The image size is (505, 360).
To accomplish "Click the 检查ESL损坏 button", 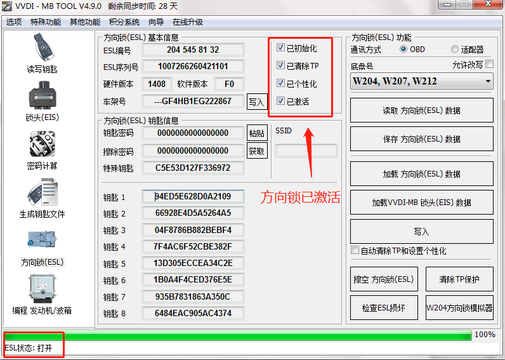I will (x=384, y=308).
